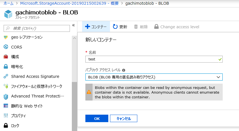Click the 新しいコンテナー heading
239x131 pixels.
click(x=101, y=40)
